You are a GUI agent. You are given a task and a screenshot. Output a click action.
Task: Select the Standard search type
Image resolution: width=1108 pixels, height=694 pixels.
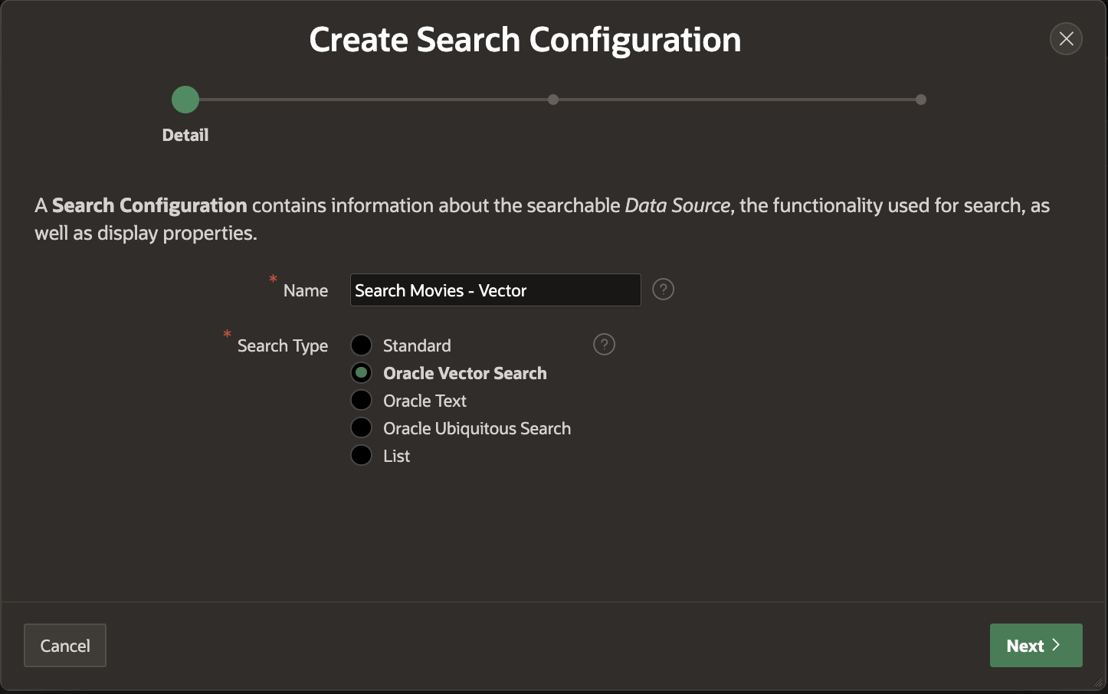click(361, 345)
